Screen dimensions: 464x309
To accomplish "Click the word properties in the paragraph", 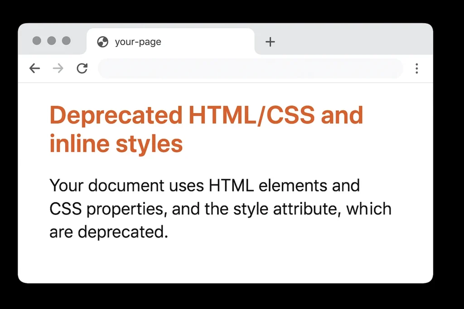I will (x=125, y=210).
